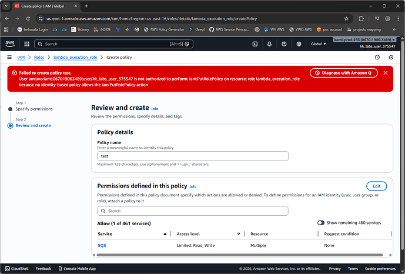Open the VWG AWS bookmark
The width and height of the screenshot is (405, 274).
tap(300, 29)
